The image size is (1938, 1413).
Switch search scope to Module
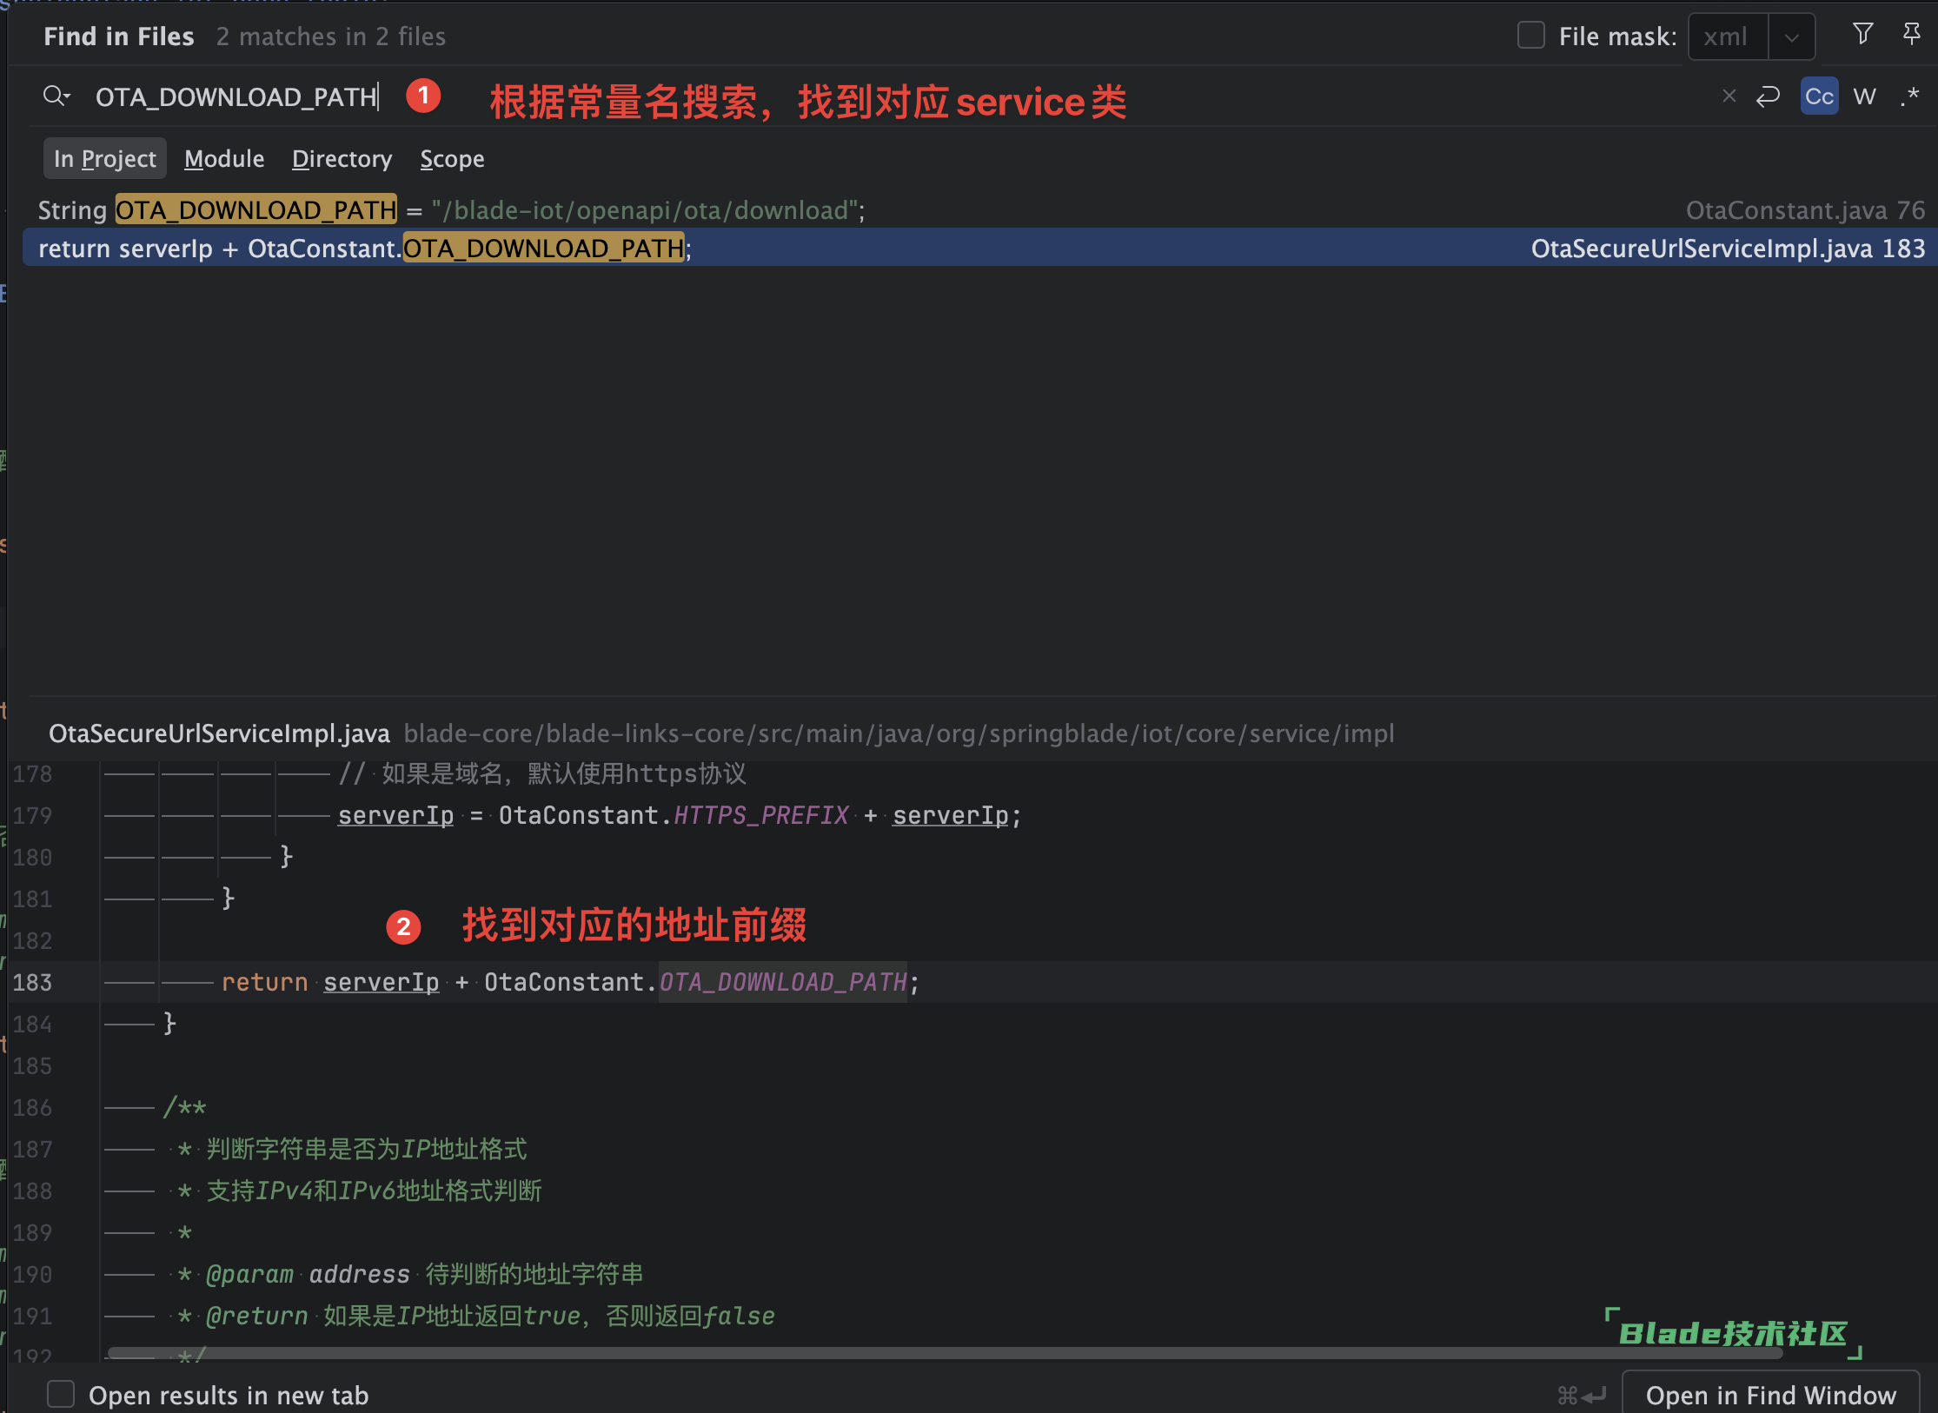click(x=223, y=158)
